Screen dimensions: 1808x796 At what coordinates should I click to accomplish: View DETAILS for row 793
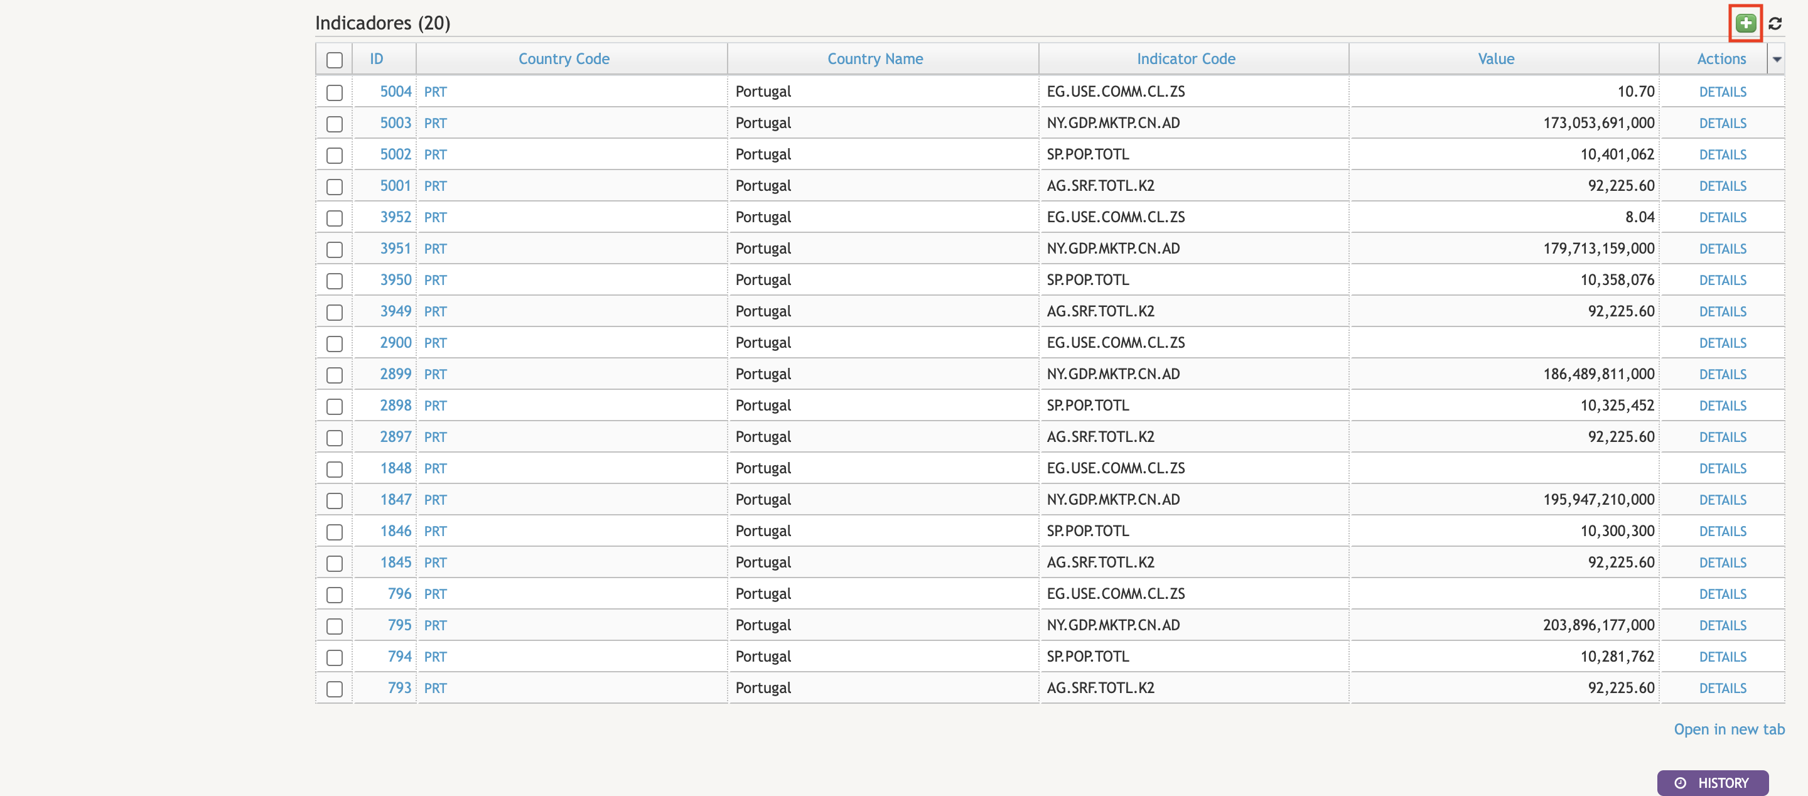tap(1723, 689)
